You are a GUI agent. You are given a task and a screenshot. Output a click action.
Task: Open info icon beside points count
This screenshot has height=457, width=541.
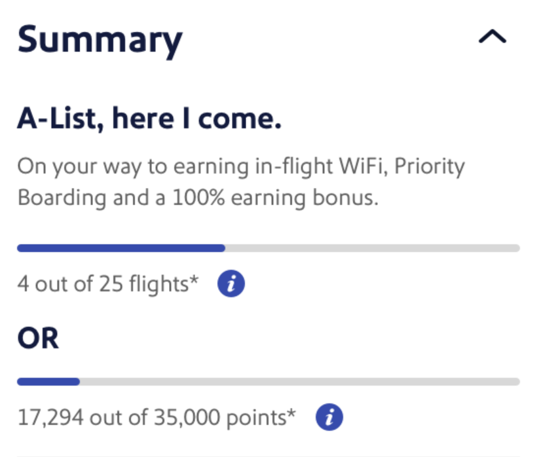(x=329, y=417)
